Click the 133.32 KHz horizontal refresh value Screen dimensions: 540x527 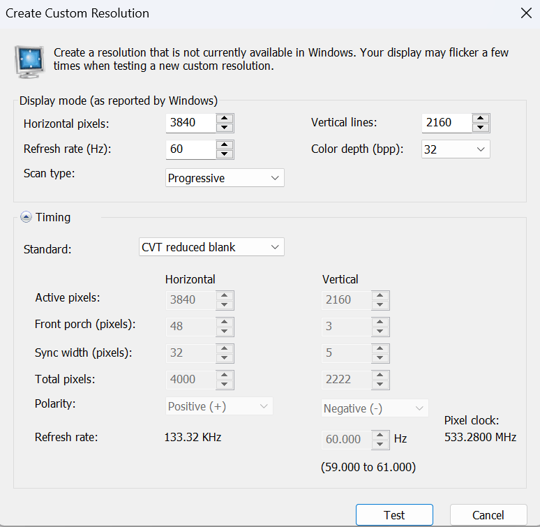tap(193, 437)
